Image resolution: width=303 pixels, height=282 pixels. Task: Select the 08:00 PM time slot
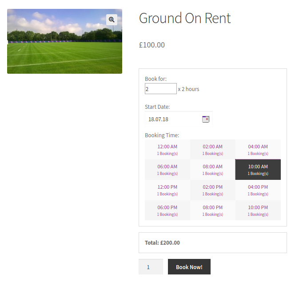pos(212,211)
